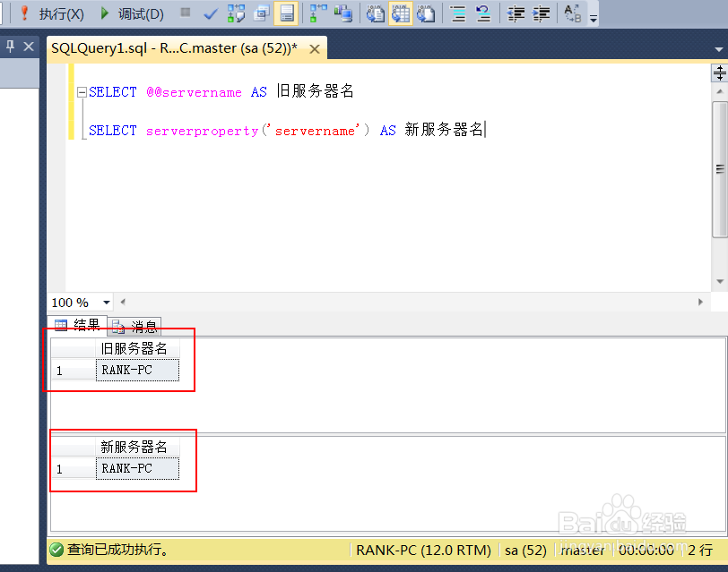The width and height of the screenshot is (728, 572).
Task: Click the editor split-window handle icon
Action: click(720, 73)
